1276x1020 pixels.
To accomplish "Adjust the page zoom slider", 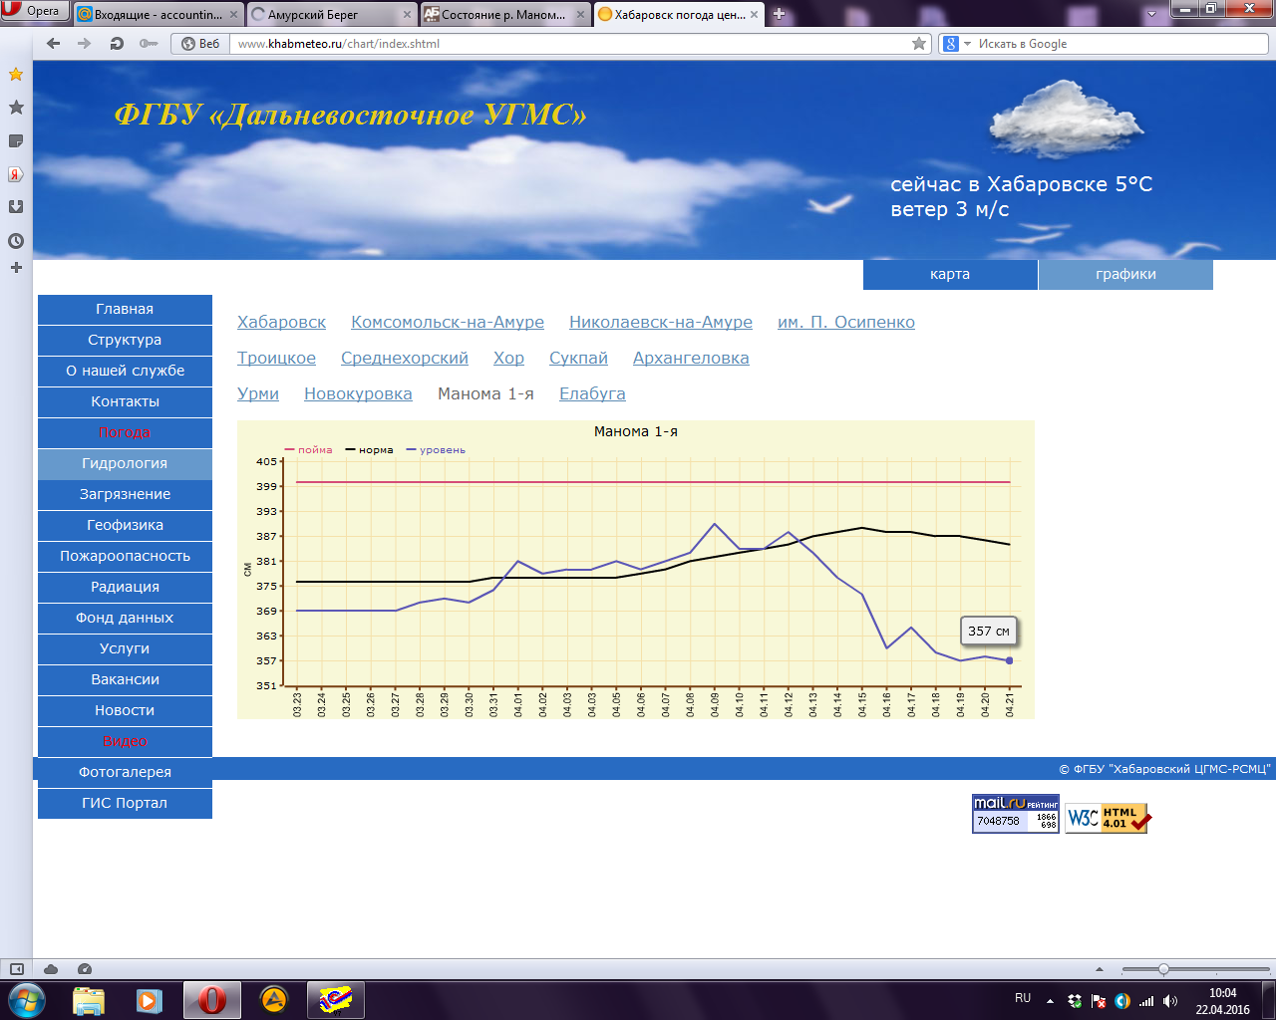I will point(1163,969).
